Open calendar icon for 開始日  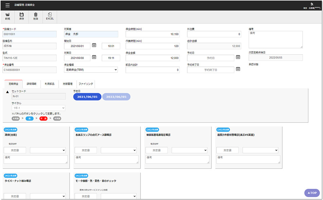click(x=94, y=45)
